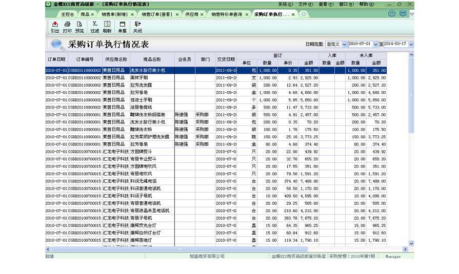Click the 过滤 filter icon
This screenshot has width=459, height=274.
[95, 27]
